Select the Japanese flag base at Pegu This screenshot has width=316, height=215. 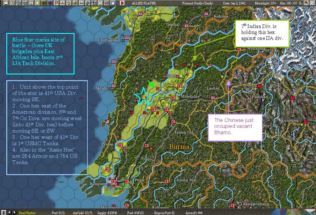click(x=127, y=181)
